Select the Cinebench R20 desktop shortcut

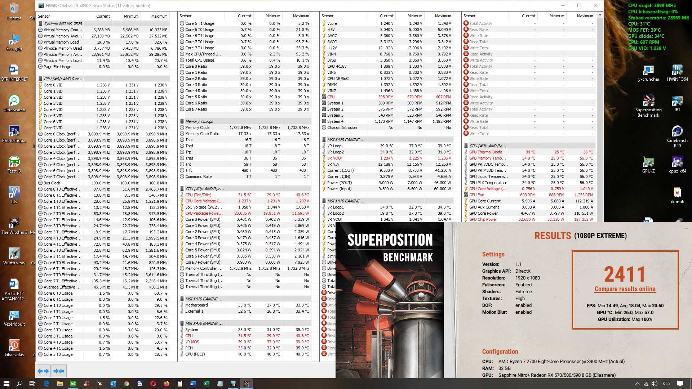pyautogui.click(x=677, y=137)
